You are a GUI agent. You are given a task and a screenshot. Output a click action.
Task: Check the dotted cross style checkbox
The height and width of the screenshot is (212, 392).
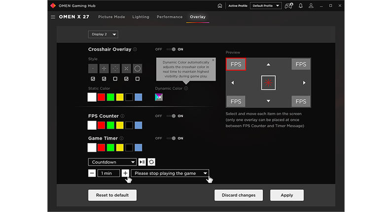point(115,79)
